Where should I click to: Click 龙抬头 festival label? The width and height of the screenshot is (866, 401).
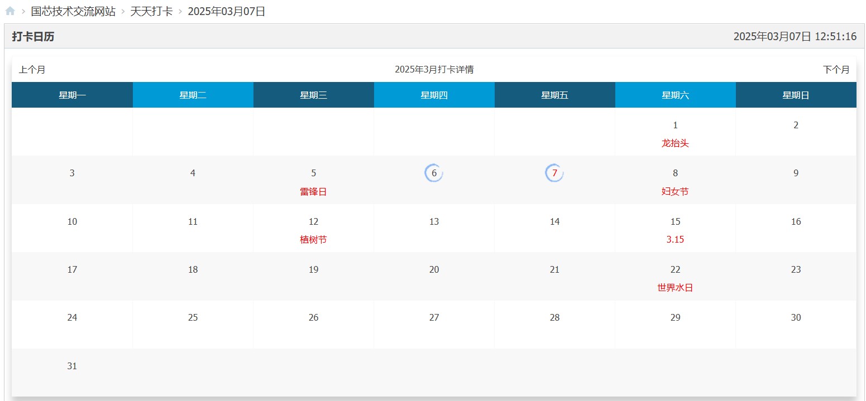675,143
